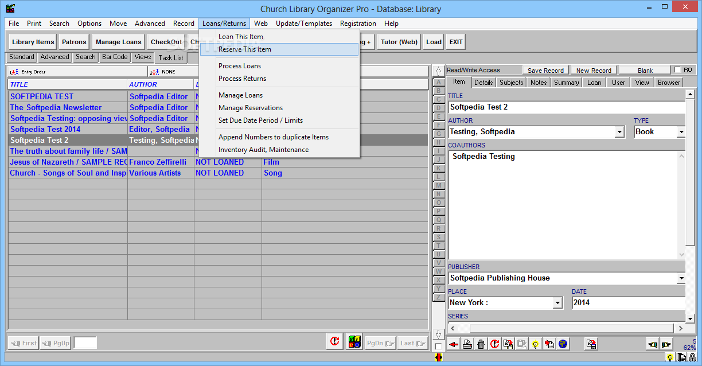702x366 pixels.
Task: Click the TITLE input field
Action: click(x=567, y=107)
